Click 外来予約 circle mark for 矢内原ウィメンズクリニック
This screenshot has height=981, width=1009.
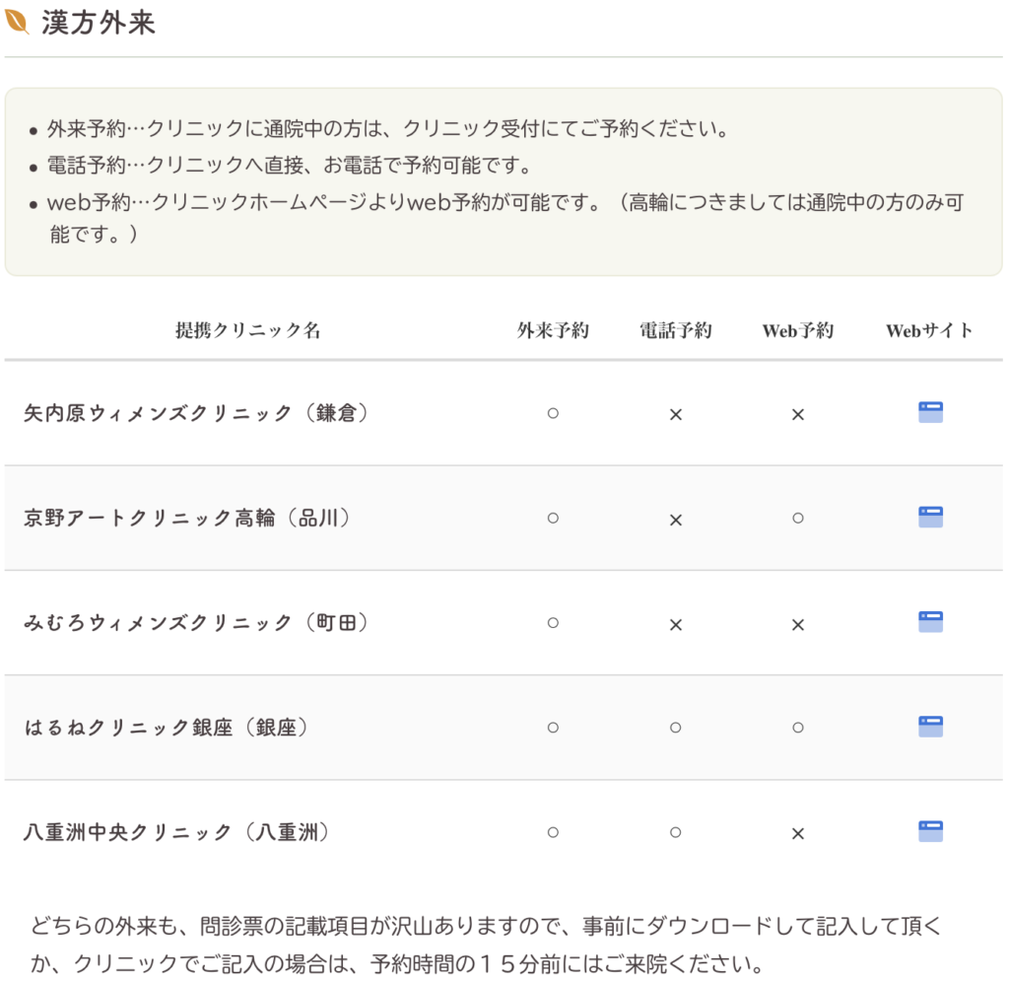pyautogui.click(x=553, y=413)
